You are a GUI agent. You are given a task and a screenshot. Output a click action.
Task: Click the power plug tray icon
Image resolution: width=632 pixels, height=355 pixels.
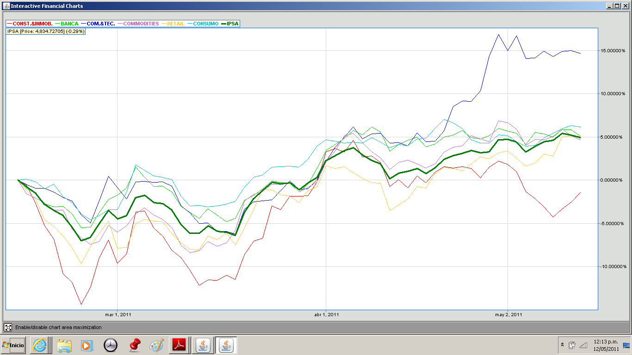click(572, 345)
